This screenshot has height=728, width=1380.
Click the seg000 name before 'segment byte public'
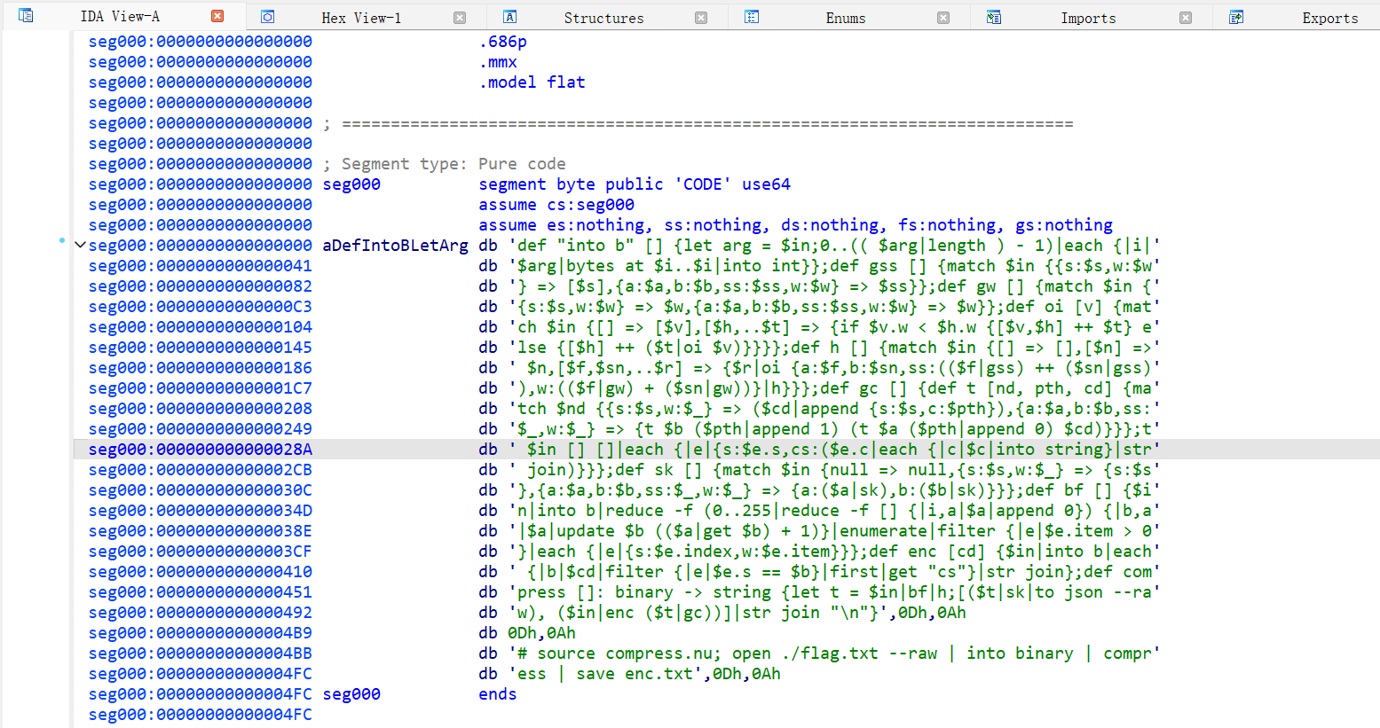351,184
